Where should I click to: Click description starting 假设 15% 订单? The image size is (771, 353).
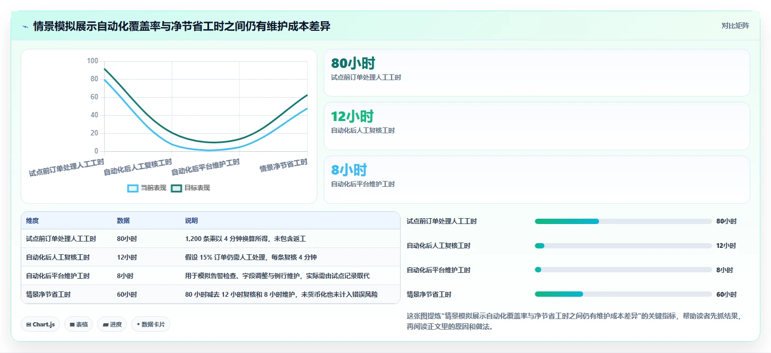251,257
